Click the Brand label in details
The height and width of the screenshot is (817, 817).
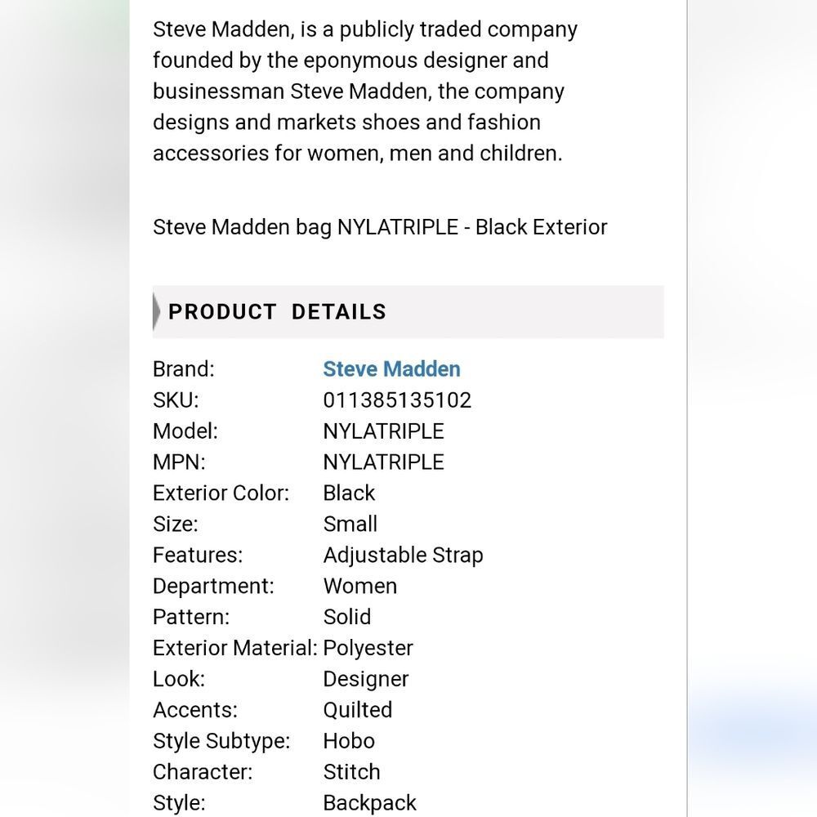point(183,369)
